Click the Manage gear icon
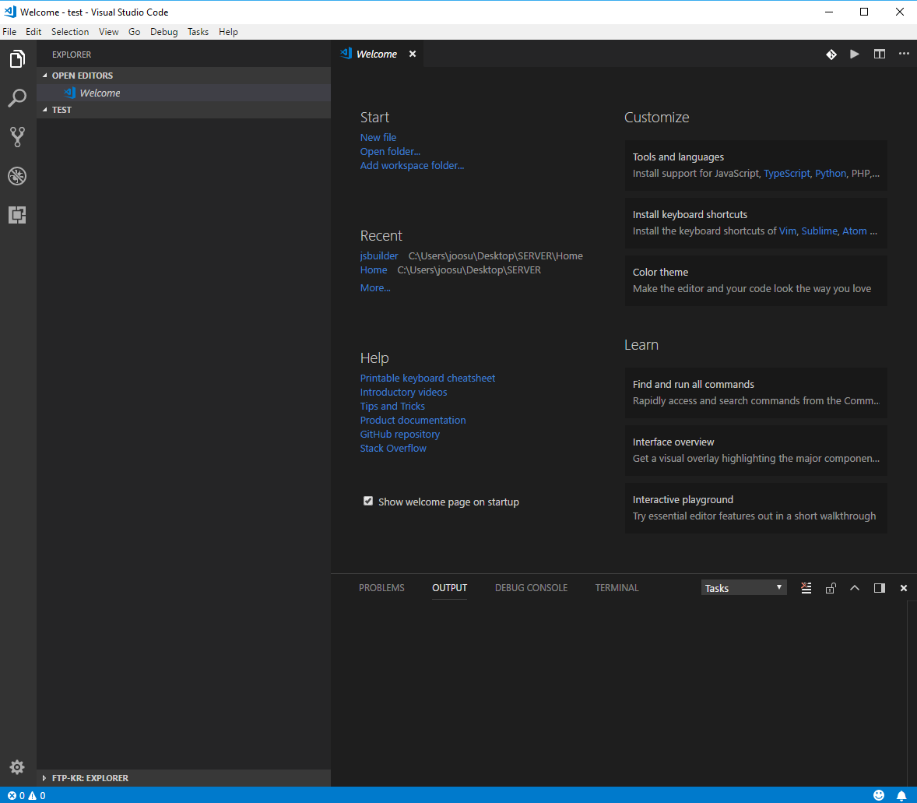The width and height of the screenshot is (917, 803). (x=17, y=767)
